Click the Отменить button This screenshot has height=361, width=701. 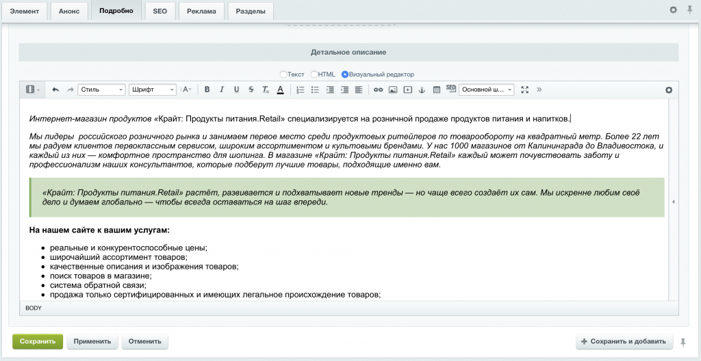click(145, 341)
